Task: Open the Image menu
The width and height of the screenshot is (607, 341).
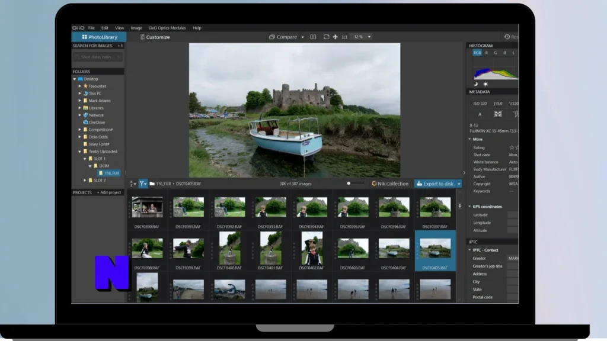Action: pos(136,28)
